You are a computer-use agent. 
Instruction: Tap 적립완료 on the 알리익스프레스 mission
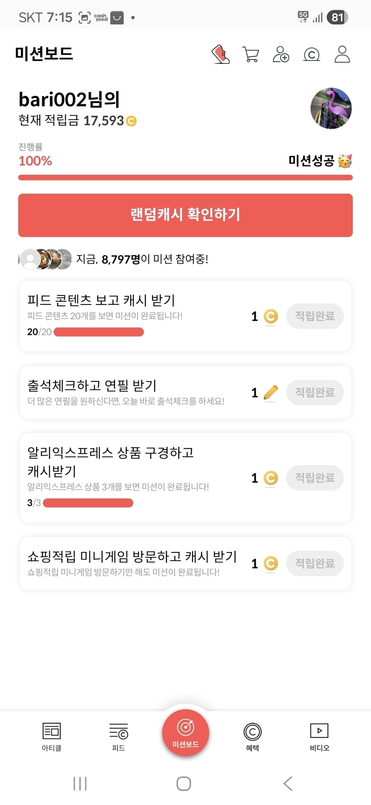click(315, 478)
